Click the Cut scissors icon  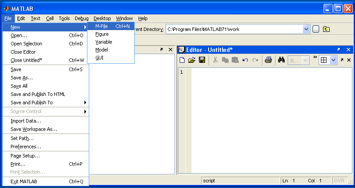215,60
